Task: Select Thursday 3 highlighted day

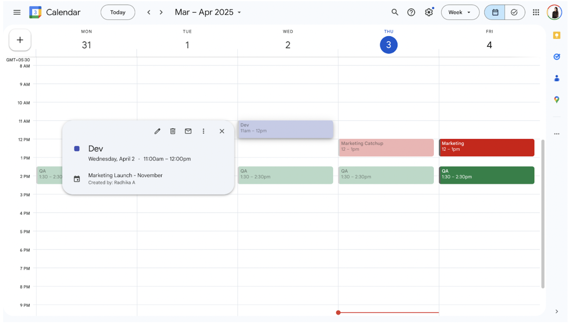Action: point(388,45)
